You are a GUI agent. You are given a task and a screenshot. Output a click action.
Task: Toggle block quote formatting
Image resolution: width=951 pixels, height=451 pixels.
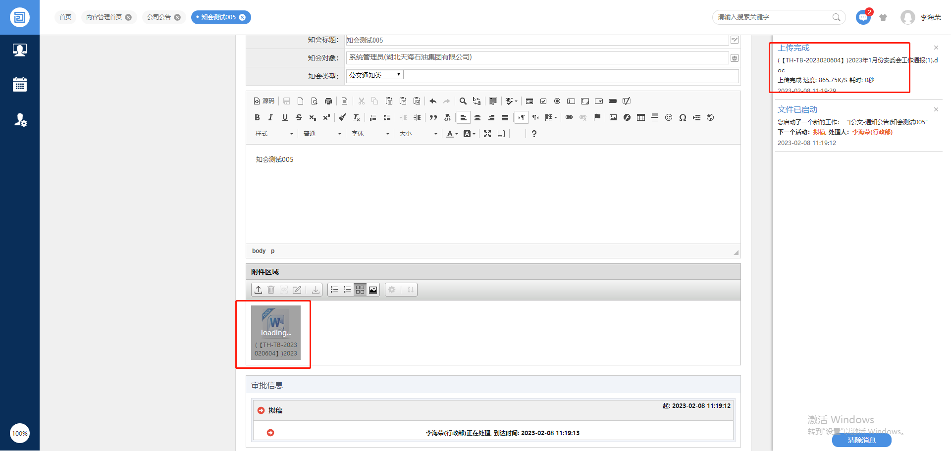433,117
